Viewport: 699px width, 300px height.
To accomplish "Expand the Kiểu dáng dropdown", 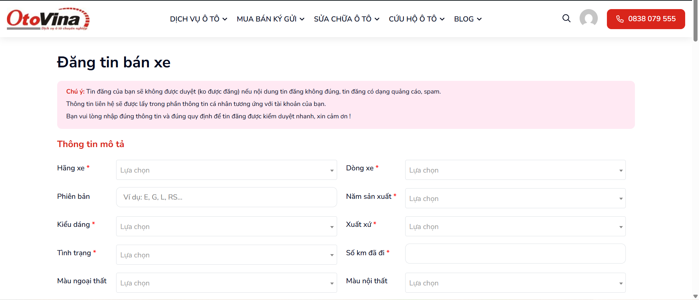I will pos(226,226).
